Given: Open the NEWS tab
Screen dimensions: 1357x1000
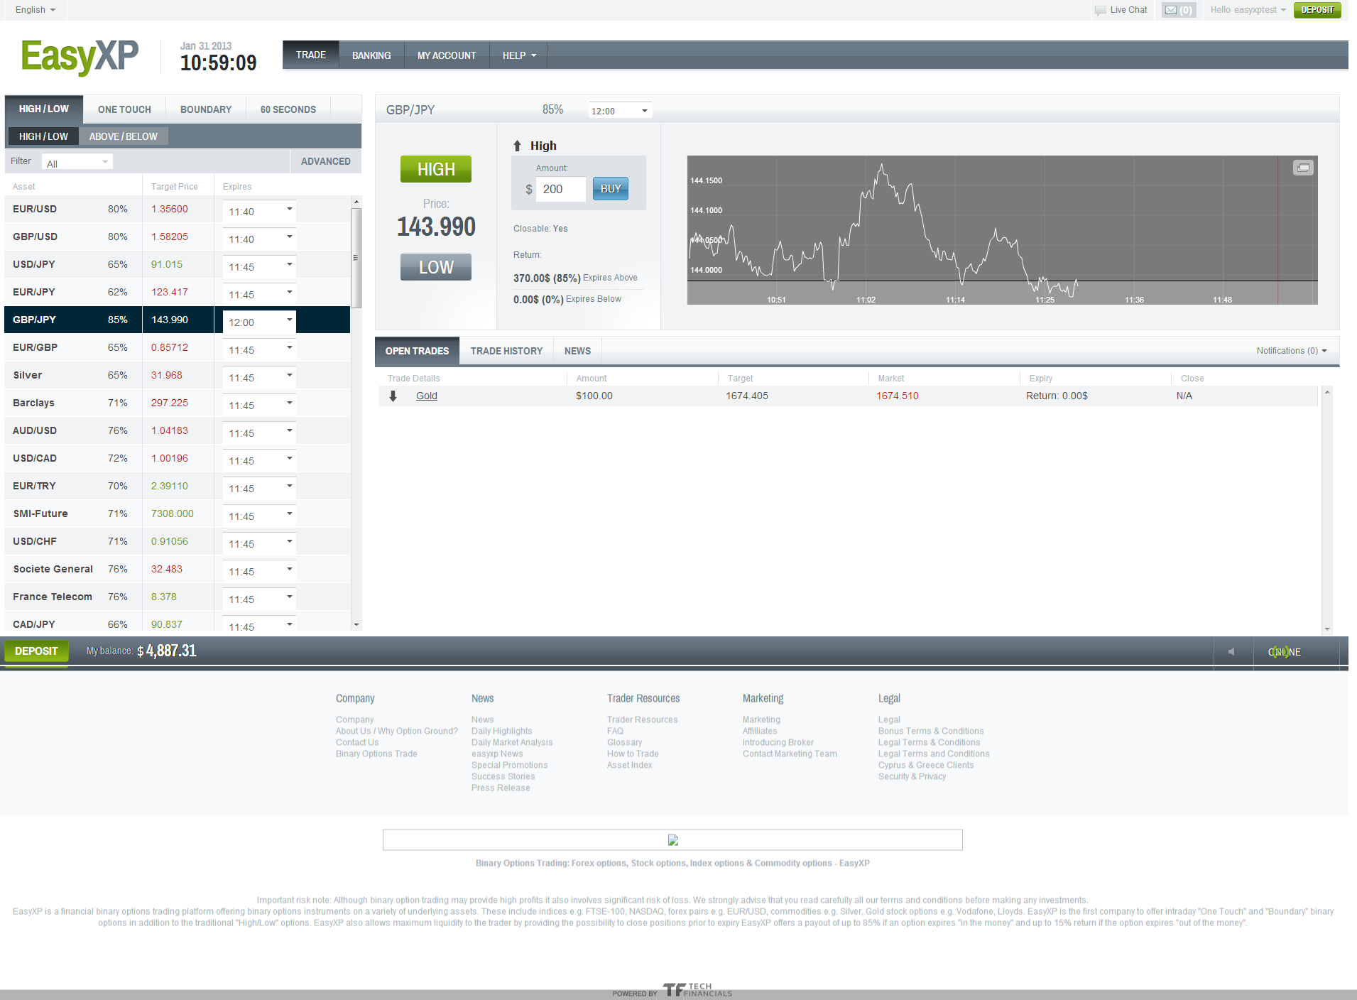Looking at the screenshot, I should [577, 351].
